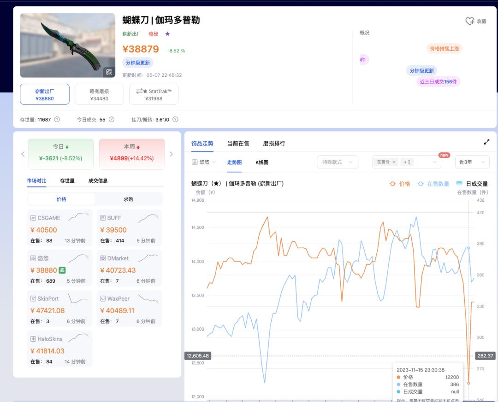Open the image inspect icon on knife thumbnail
The width and height of the screenshot is (498, 402).
pyautogui.click(x=109, y=72)
